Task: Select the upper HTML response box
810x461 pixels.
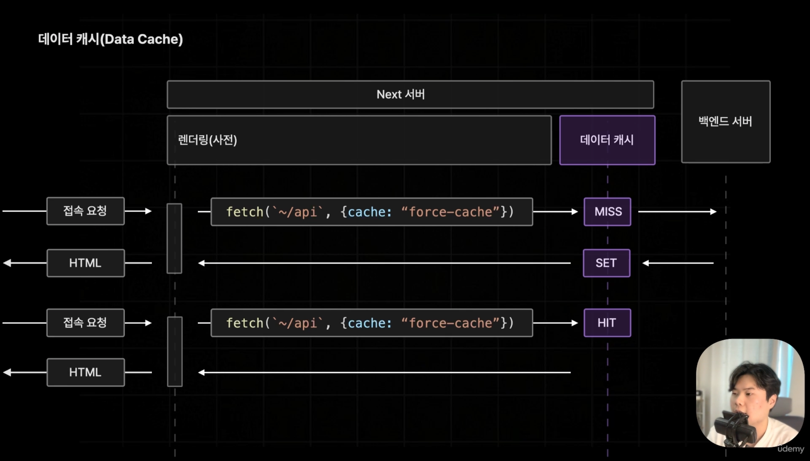Action: [86, 263]
